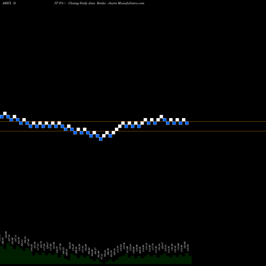This screenshot has height=266, width=266.
Task: Select the lowest blue Renko brick at the chart trough
Action: click(x=101, y=139)
